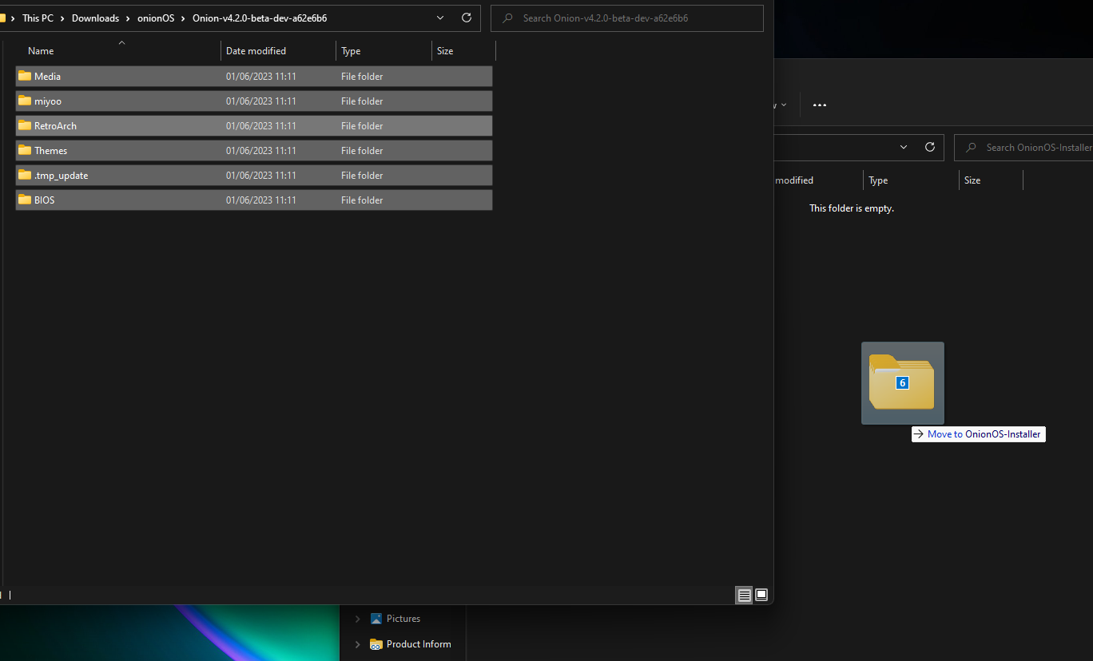1093x661 pixels.
Task: Expand the Product Inform tree node
Action: coord(357,644)
